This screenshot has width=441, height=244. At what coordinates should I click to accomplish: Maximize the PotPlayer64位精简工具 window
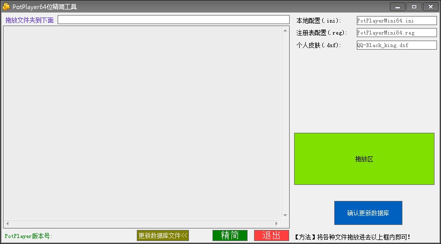pos(414,7)
